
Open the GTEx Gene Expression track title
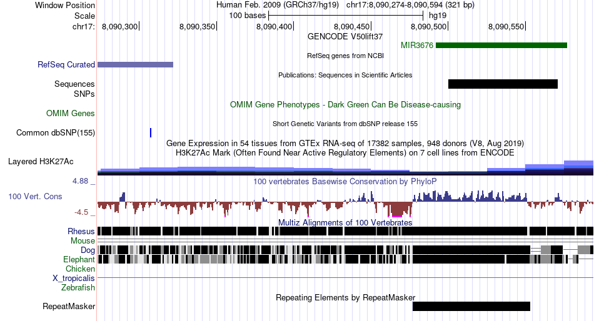pyautogui.click(x=345, y=144)
